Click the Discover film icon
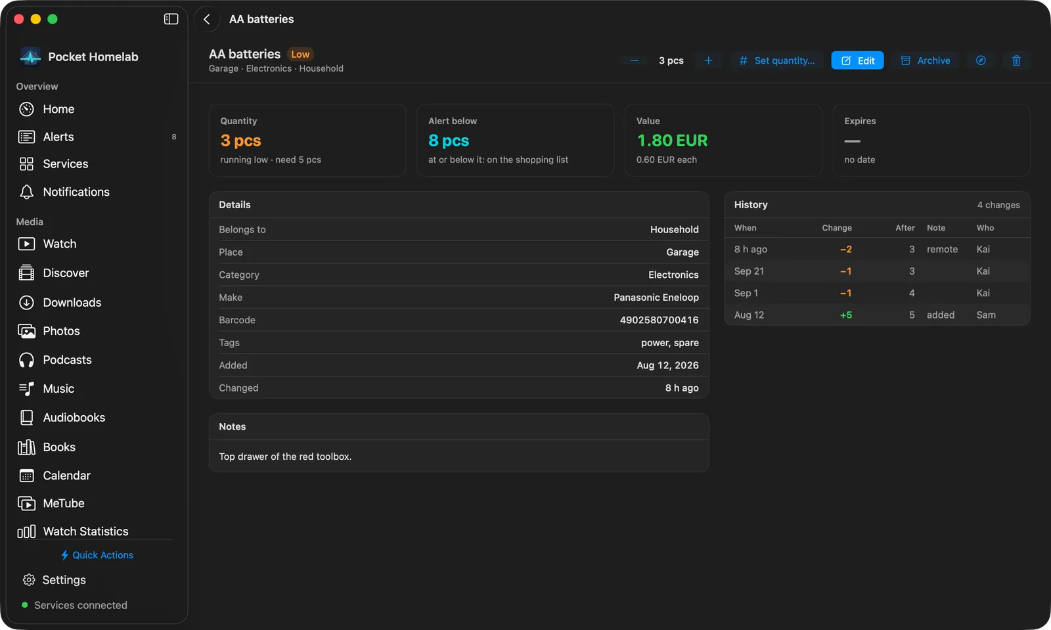 pyautogui.click(x=26, y=273)
